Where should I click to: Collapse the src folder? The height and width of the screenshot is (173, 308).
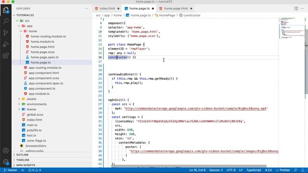[x=17, y=21]
